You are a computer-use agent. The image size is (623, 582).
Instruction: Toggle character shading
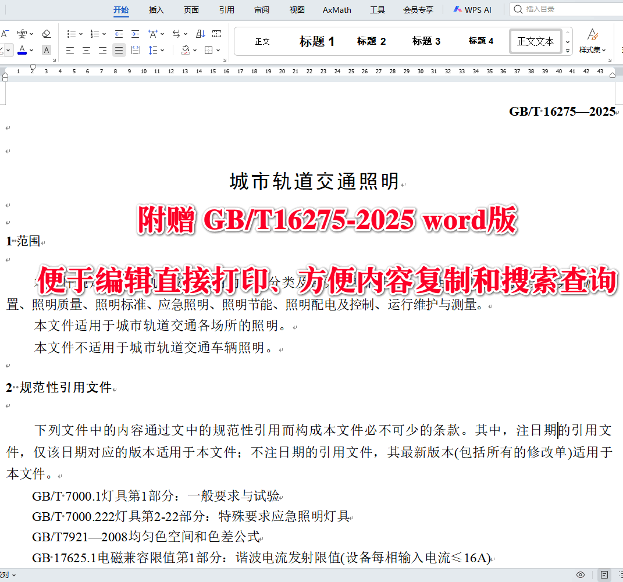[x=45, y=51]
